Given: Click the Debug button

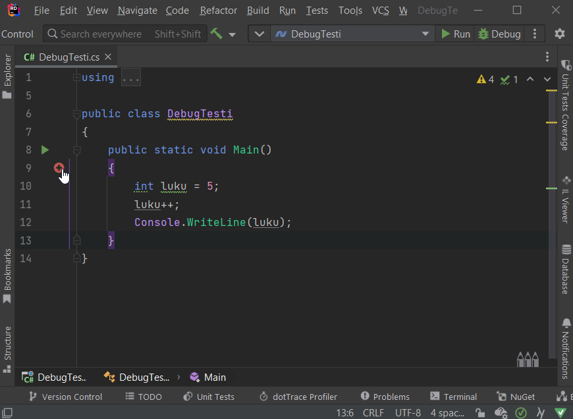Looking at the screenshot, I should pos(499,34).
